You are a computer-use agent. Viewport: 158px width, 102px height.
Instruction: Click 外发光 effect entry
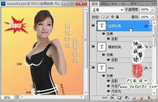click(x=116, y=86)
